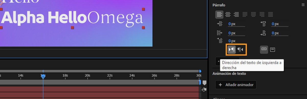
Task: Click the time navigator end handle
Action: point(200,71)
